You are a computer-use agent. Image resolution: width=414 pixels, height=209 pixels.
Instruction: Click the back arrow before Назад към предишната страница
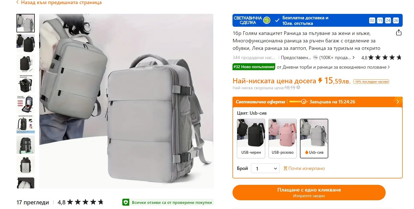[18, 2]
